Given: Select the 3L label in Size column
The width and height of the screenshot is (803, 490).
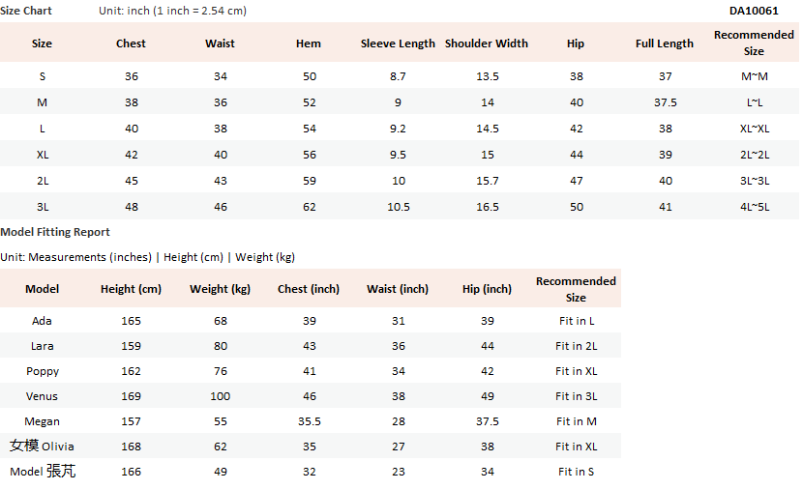Looking at the screenshot, I should 43,207.
